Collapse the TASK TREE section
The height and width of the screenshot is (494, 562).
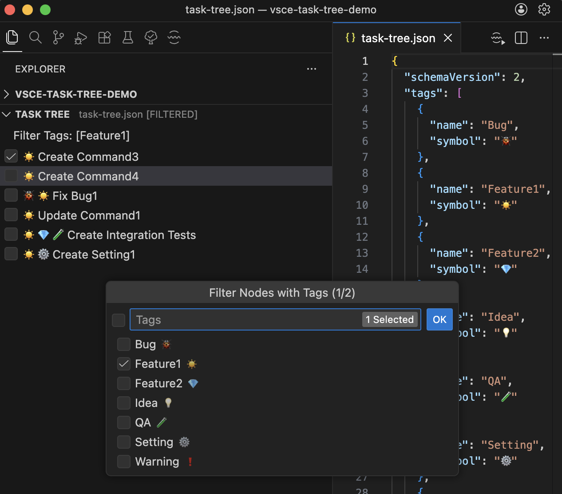point(166,114)
